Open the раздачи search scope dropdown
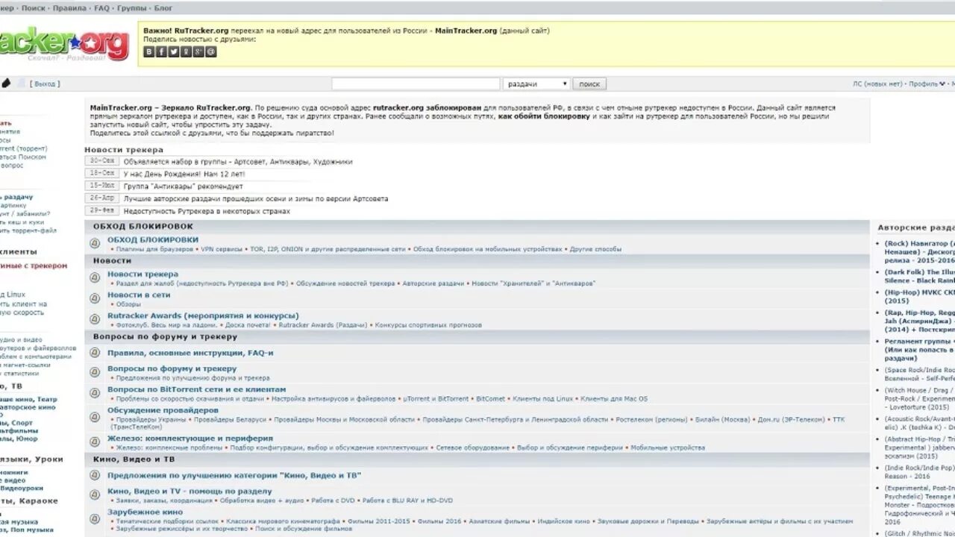The image size is (955, 537). point(536,84)
